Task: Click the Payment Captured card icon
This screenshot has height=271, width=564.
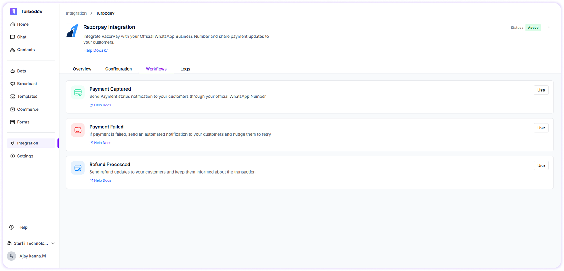Action: [x=78, y=92]
